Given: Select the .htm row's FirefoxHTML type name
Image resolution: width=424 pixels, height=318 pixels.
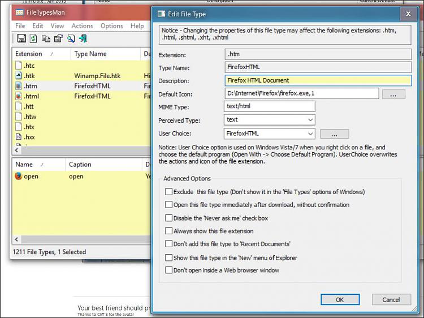Looking at the screenshot, I should (x=93, y=86).
